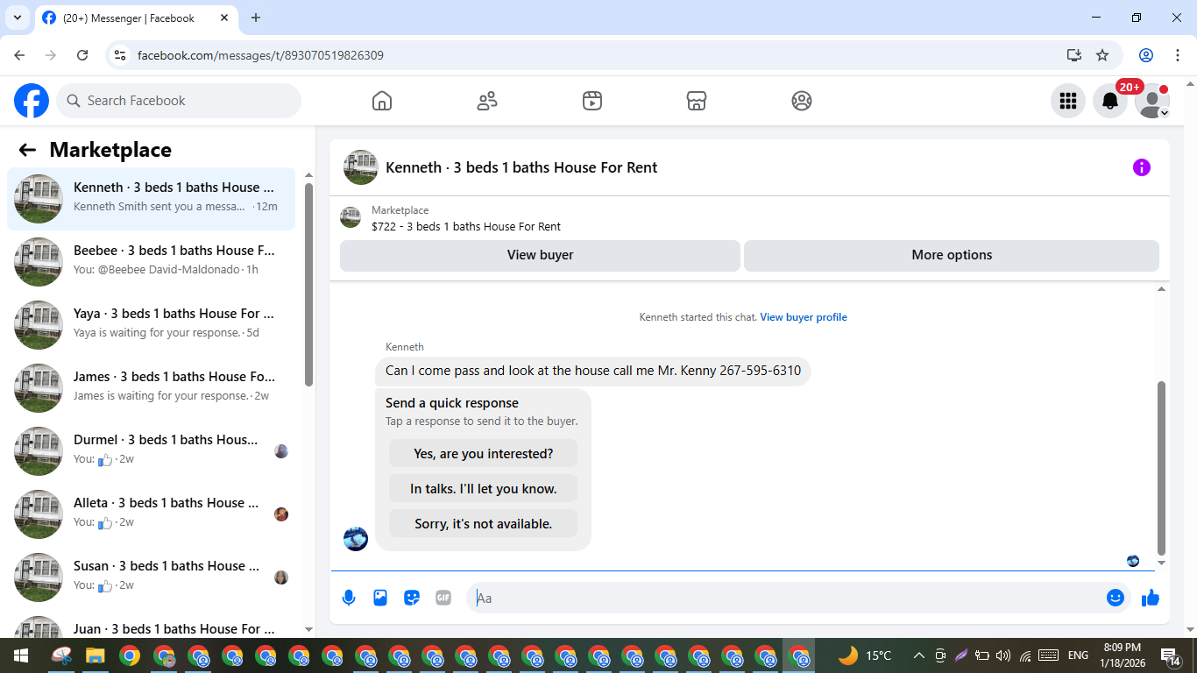Attach a file using the photo icon
This screenshot has width=1197, height=673.
coord(380,598)
